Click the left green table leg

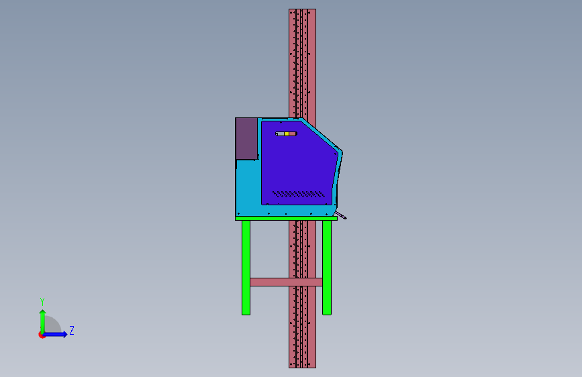(246, 268)
